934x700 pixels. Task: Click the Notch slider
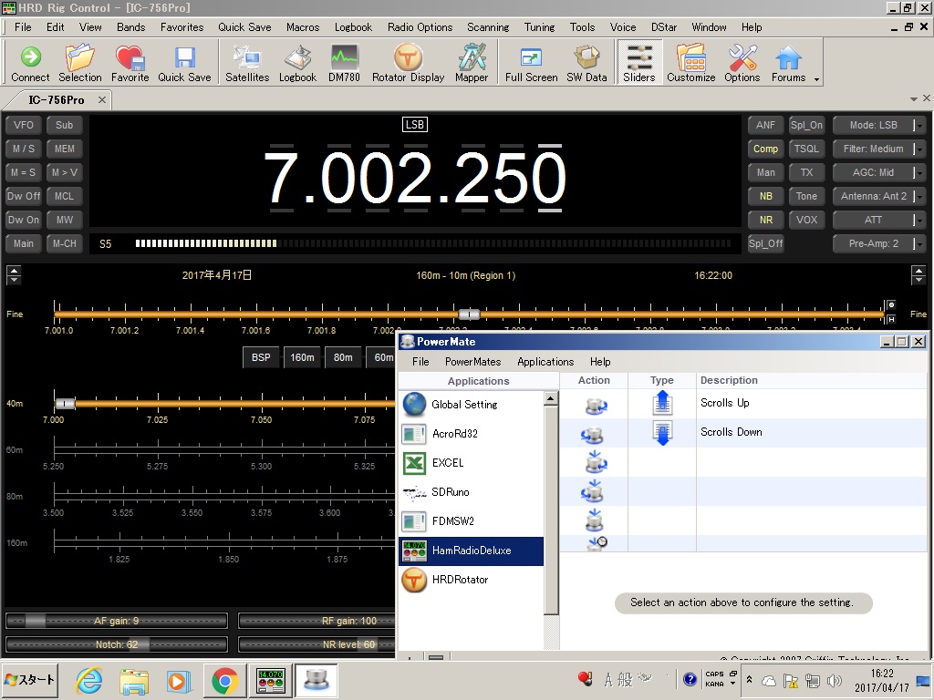click(117, 644)
